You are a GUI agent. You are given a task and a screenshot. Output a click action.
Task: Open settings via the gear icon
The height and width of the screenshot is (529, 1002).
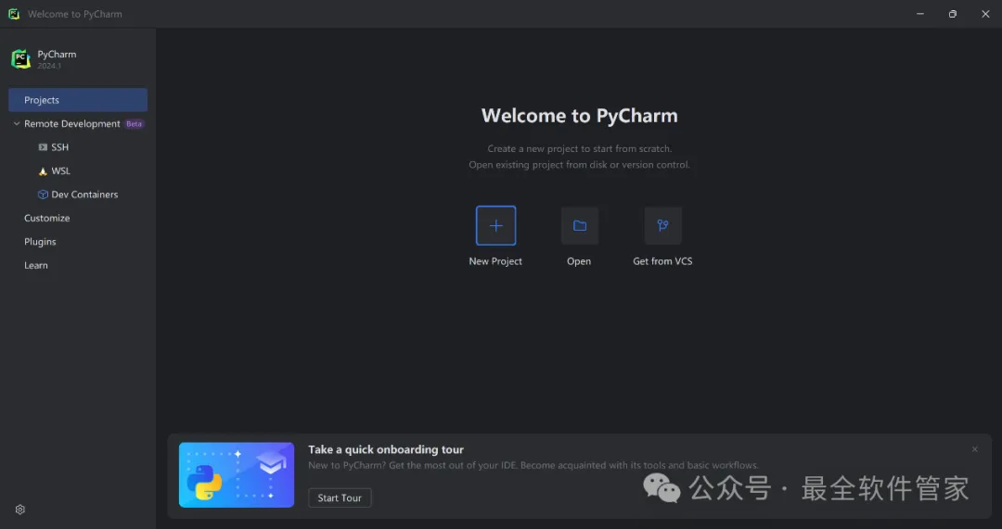coord(19,510)
